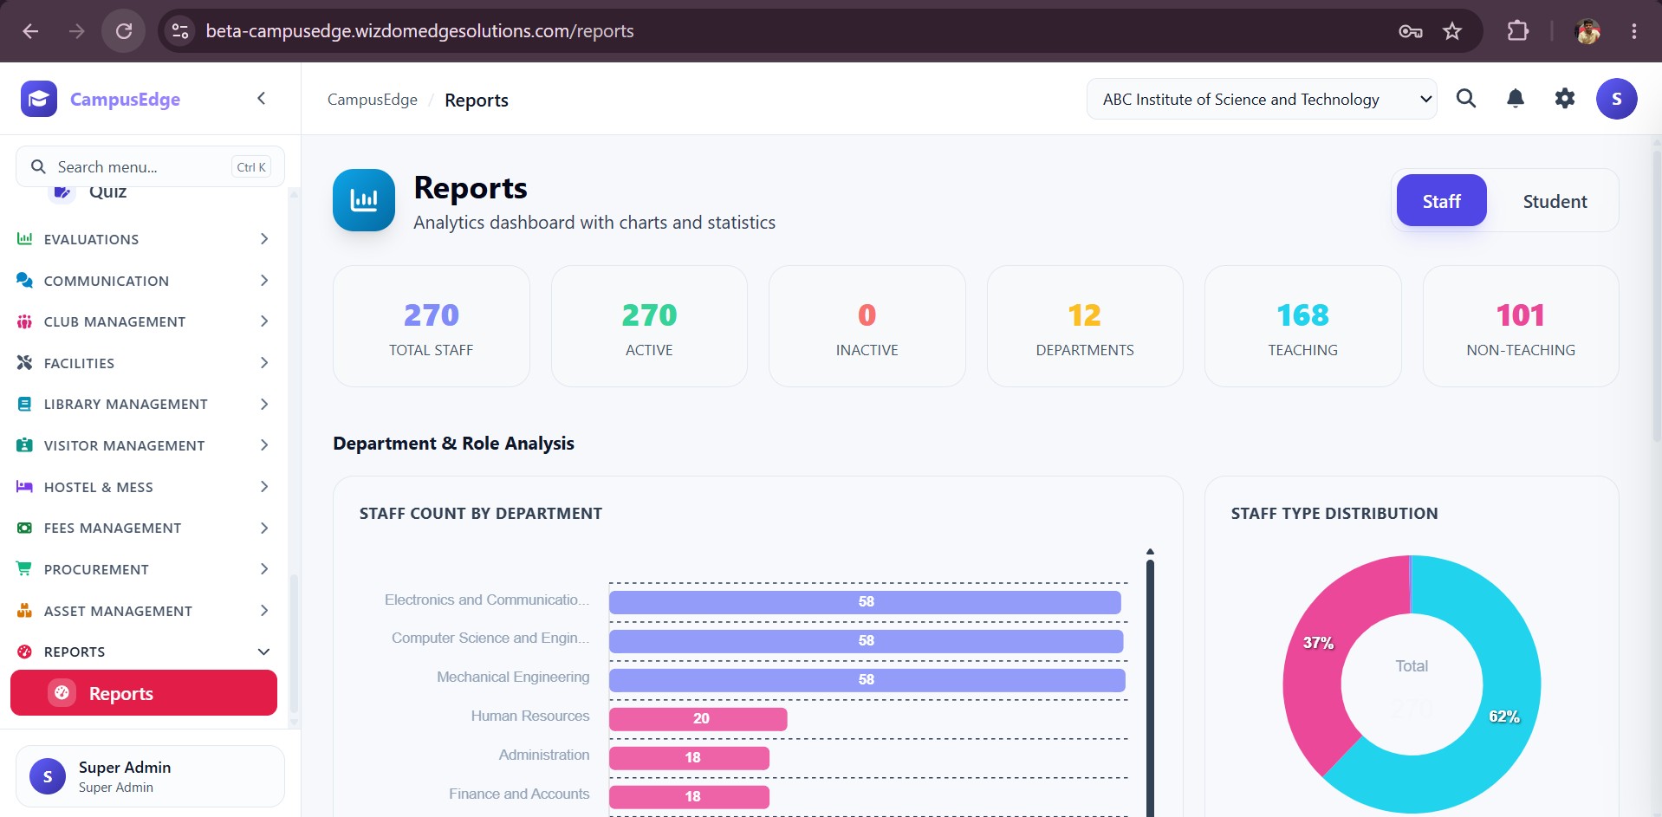Click the Facilities tools icon
The image size is (1662, 817).
pos(24,362)
